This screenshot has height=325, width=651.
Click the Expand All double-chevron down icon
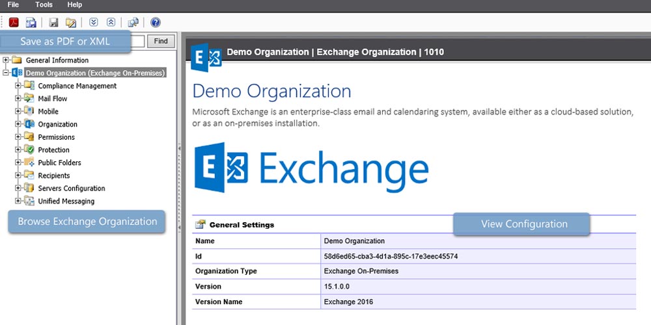[x=93, y=22]
